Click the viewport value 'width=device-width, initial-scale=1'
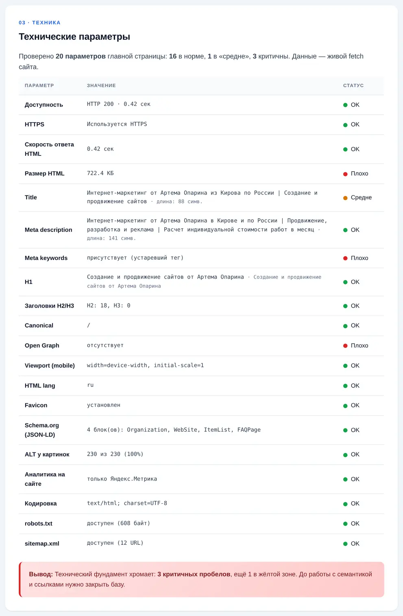The image size is (403, 616). pyautogui.click(x=146, y=365)
